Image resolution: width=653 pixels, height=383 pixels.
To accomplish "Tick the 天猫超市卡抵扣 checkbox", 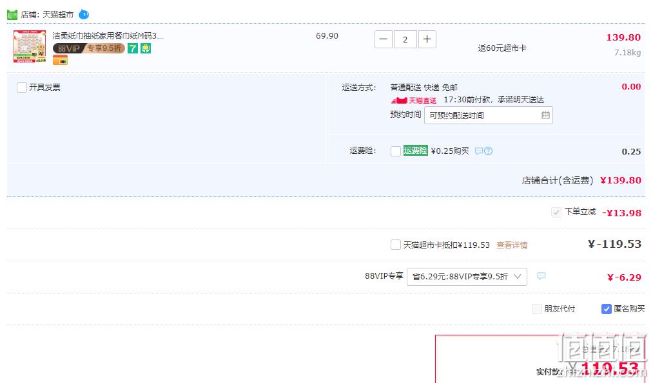I will pos(396,245).
